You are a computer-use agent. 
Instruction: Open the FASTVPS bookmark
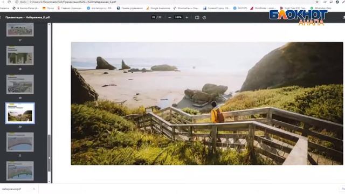click(240, 8)
